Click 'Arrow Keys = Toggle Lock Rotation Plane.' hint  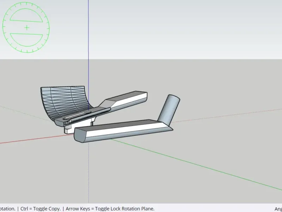coord(110,208)
